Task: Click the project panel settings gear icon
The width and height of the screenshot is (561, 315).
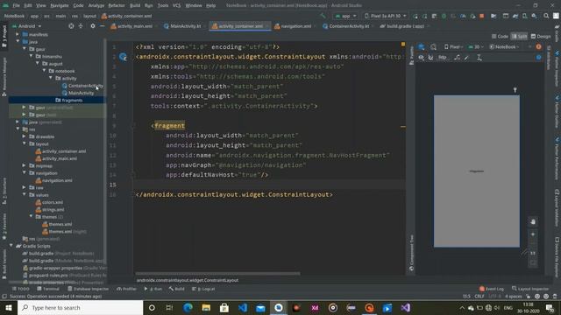Action: (93, 26)
